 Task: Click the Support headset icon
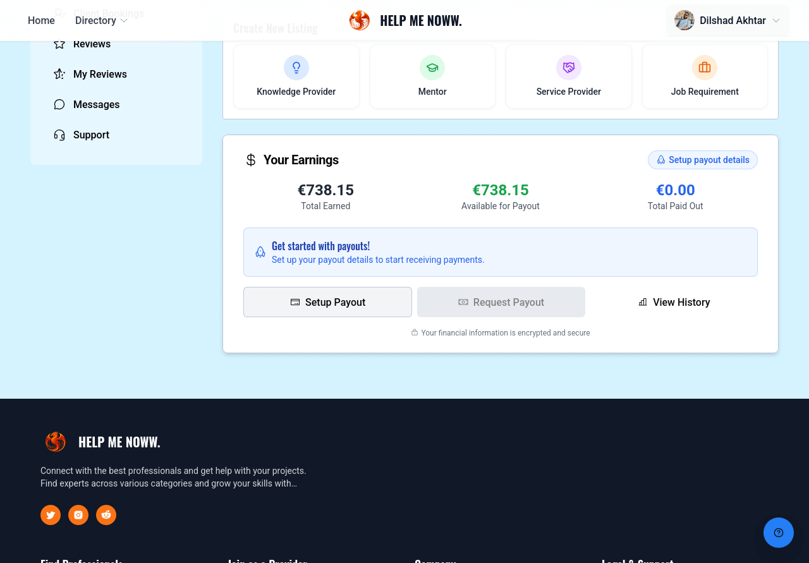[x=59, y=135]
